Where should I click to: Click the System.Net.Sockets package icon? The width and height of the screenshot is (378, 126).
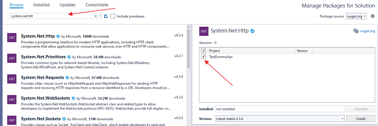click(12, 120)
